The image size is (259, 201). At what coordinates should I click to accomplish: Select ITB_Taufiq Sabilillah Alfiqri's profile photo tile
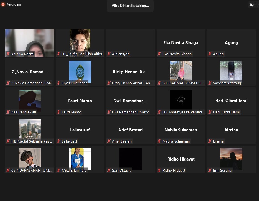80,40
